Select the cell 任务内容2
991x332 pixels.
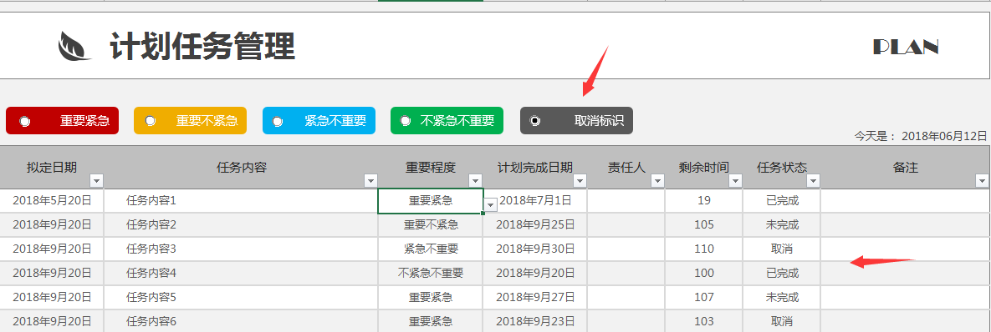[x=241, y=225]
